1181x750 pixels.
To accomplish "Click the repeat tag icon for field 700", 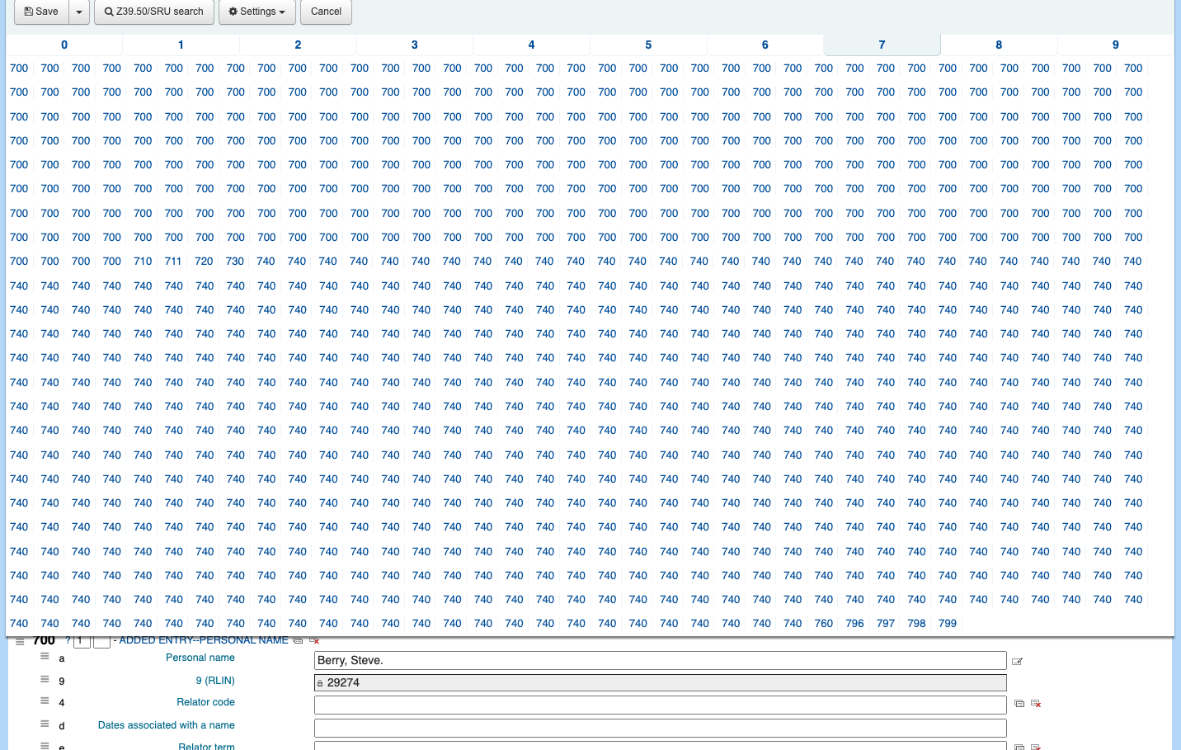I will pos(298,641).
